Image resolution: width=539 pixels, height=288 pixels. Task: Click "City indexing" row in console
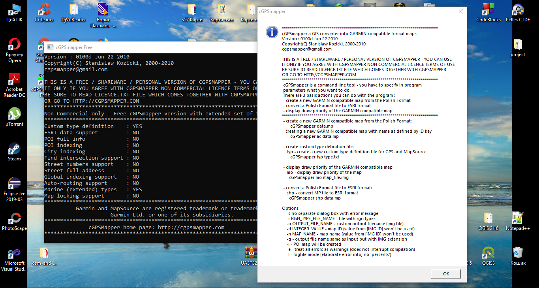coord(92,152)
